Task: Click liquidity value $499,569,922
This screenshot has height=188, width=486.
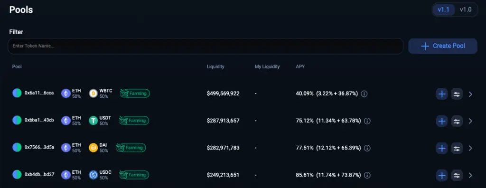Action: (x=223, y=94)
